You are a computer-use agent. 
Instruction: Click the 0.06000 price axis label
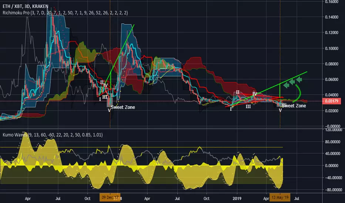332,79
